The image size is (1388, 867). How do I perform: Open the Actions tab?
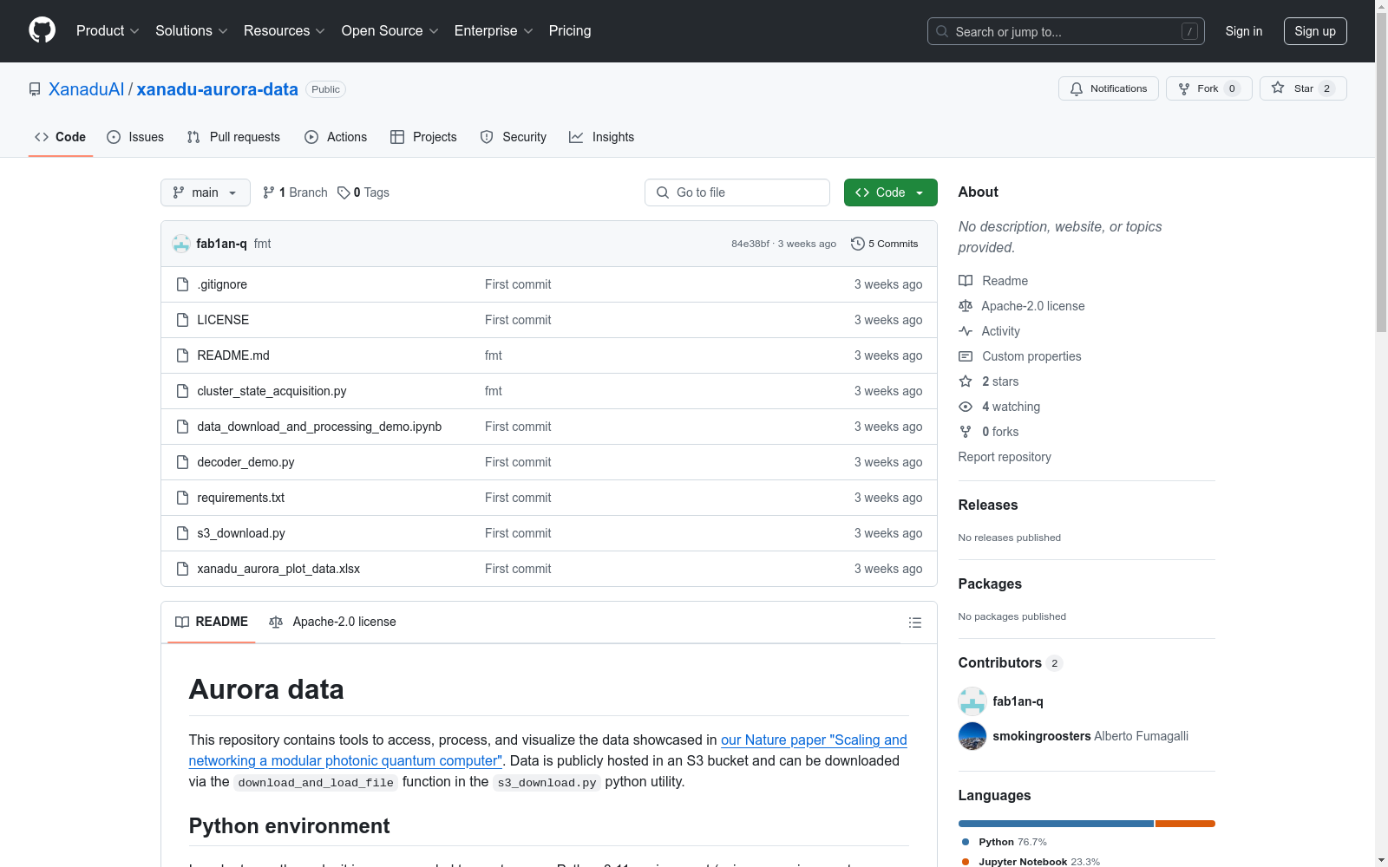click(x=336, y=137)
